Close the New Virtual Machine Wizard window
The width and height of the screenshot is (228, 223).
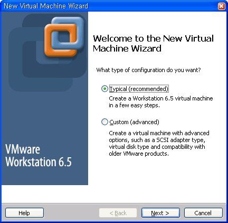pos(221,6)
